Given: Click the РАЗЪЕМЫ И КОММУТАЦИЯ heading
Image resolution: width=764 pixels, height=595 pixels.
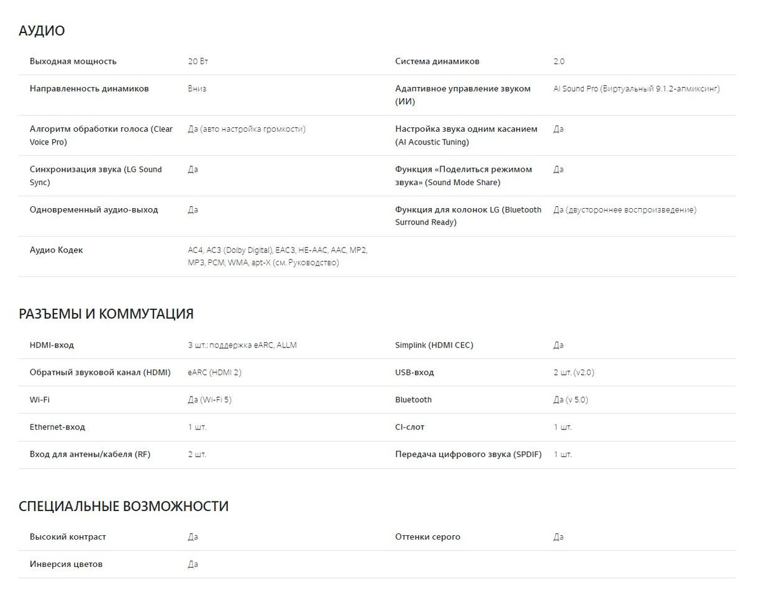Looking at the screenshot, I should [x=106, y=314].
